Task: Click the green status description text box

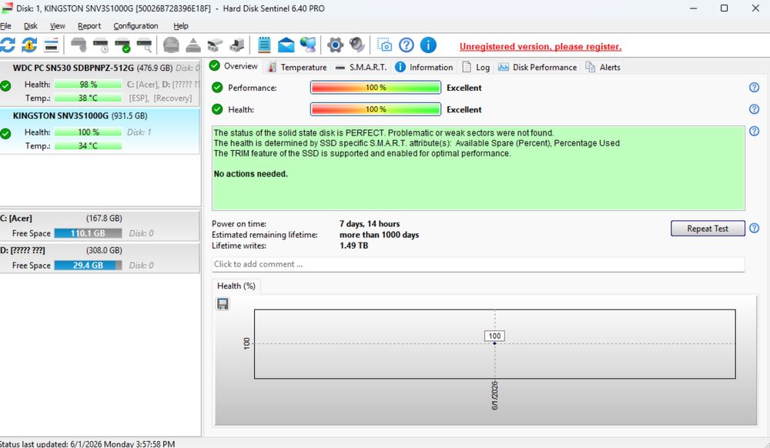Action: [x=478, y=169]
